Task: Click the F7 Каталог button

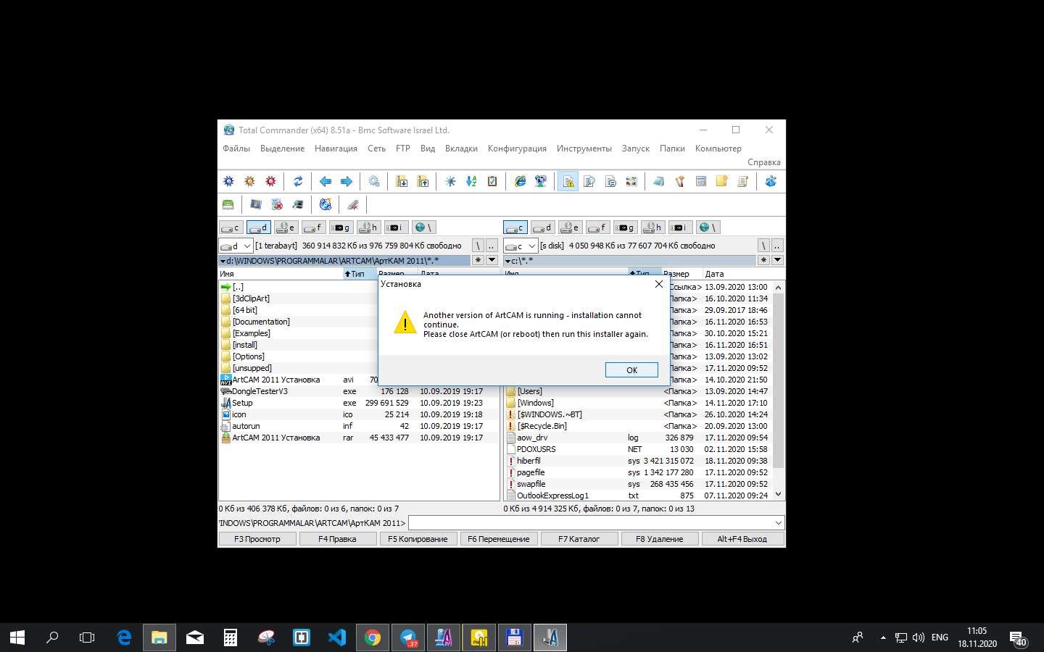Action: coord(579,539)
